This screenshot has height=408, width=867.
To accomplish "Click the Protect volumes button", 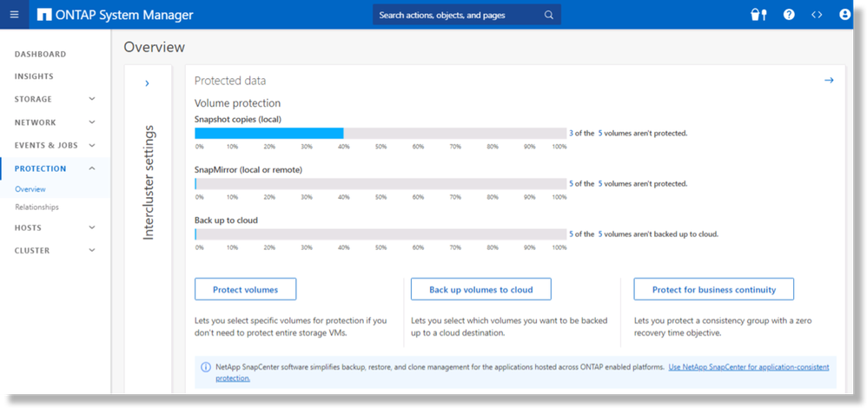I will (x=245, y=289).
